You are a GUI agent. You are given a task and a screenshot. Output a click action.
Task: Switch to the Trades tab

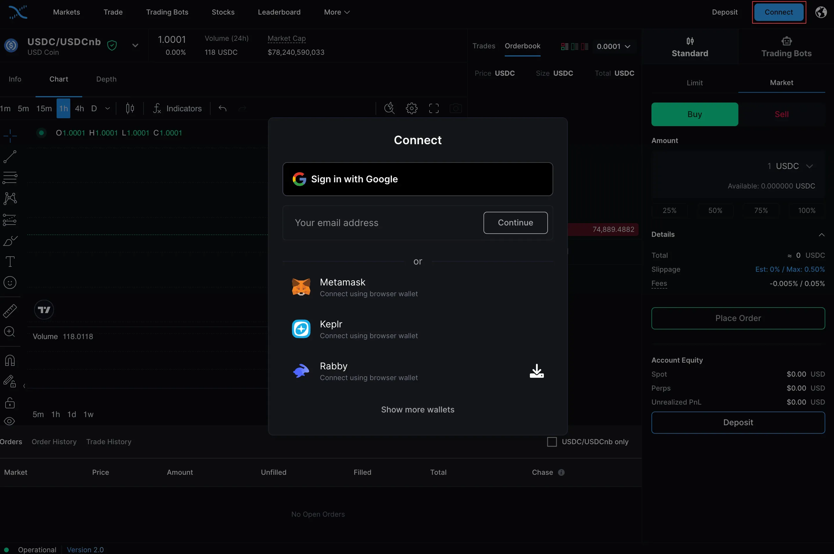[x=483, y=46]
